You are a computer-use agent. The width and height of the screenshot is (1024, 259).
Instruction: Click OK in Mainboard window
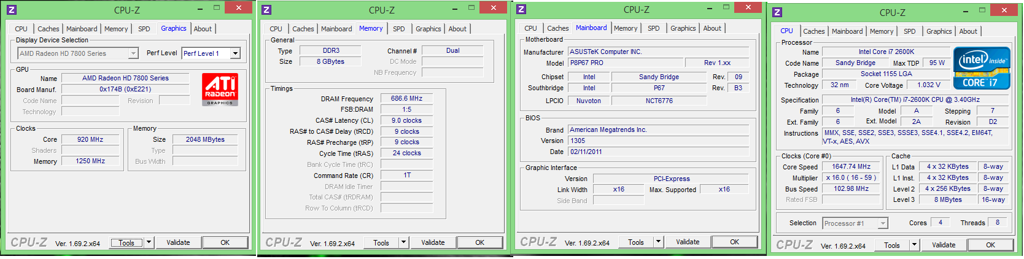click(x=735, y=242)
